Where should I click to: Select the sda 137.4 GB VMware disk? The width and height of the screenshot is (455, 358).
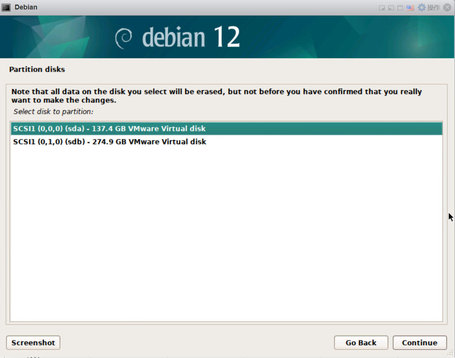click(226, 129)
